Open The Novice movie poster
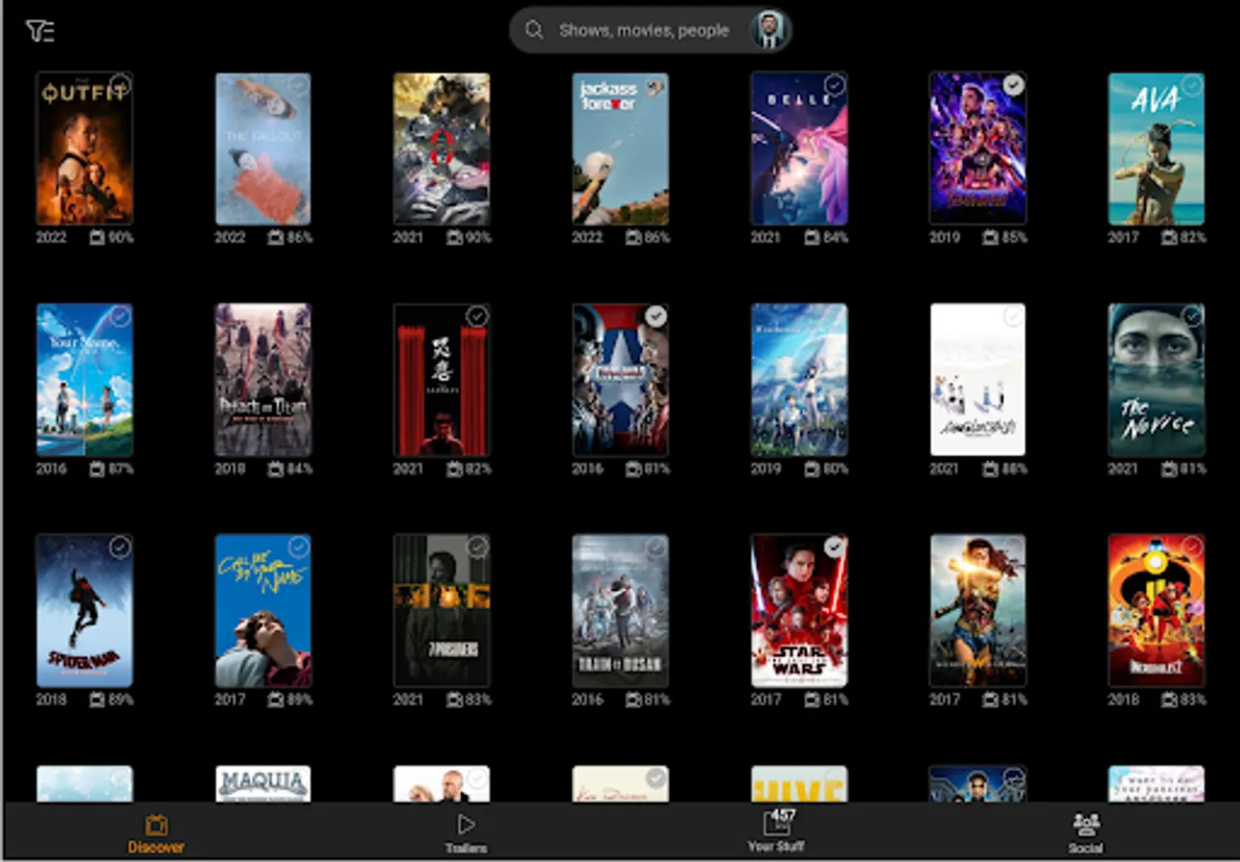 tap(1156, 379)
